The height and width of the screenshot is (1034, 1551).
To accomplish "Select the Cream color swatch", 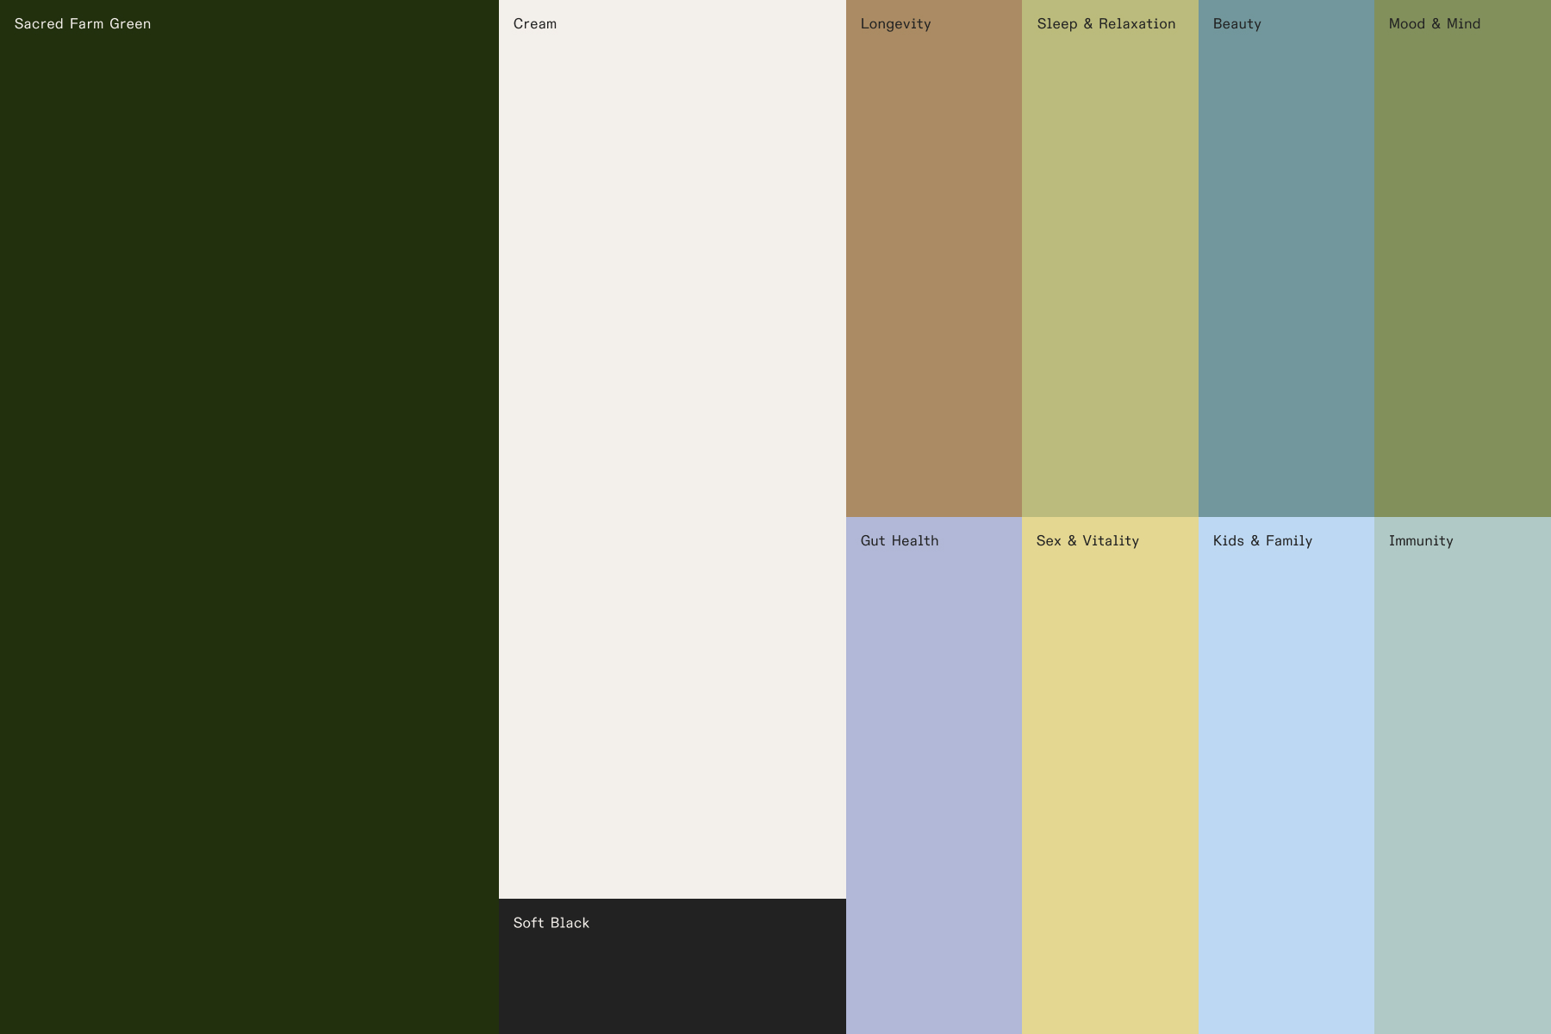I will click(672, 449).
